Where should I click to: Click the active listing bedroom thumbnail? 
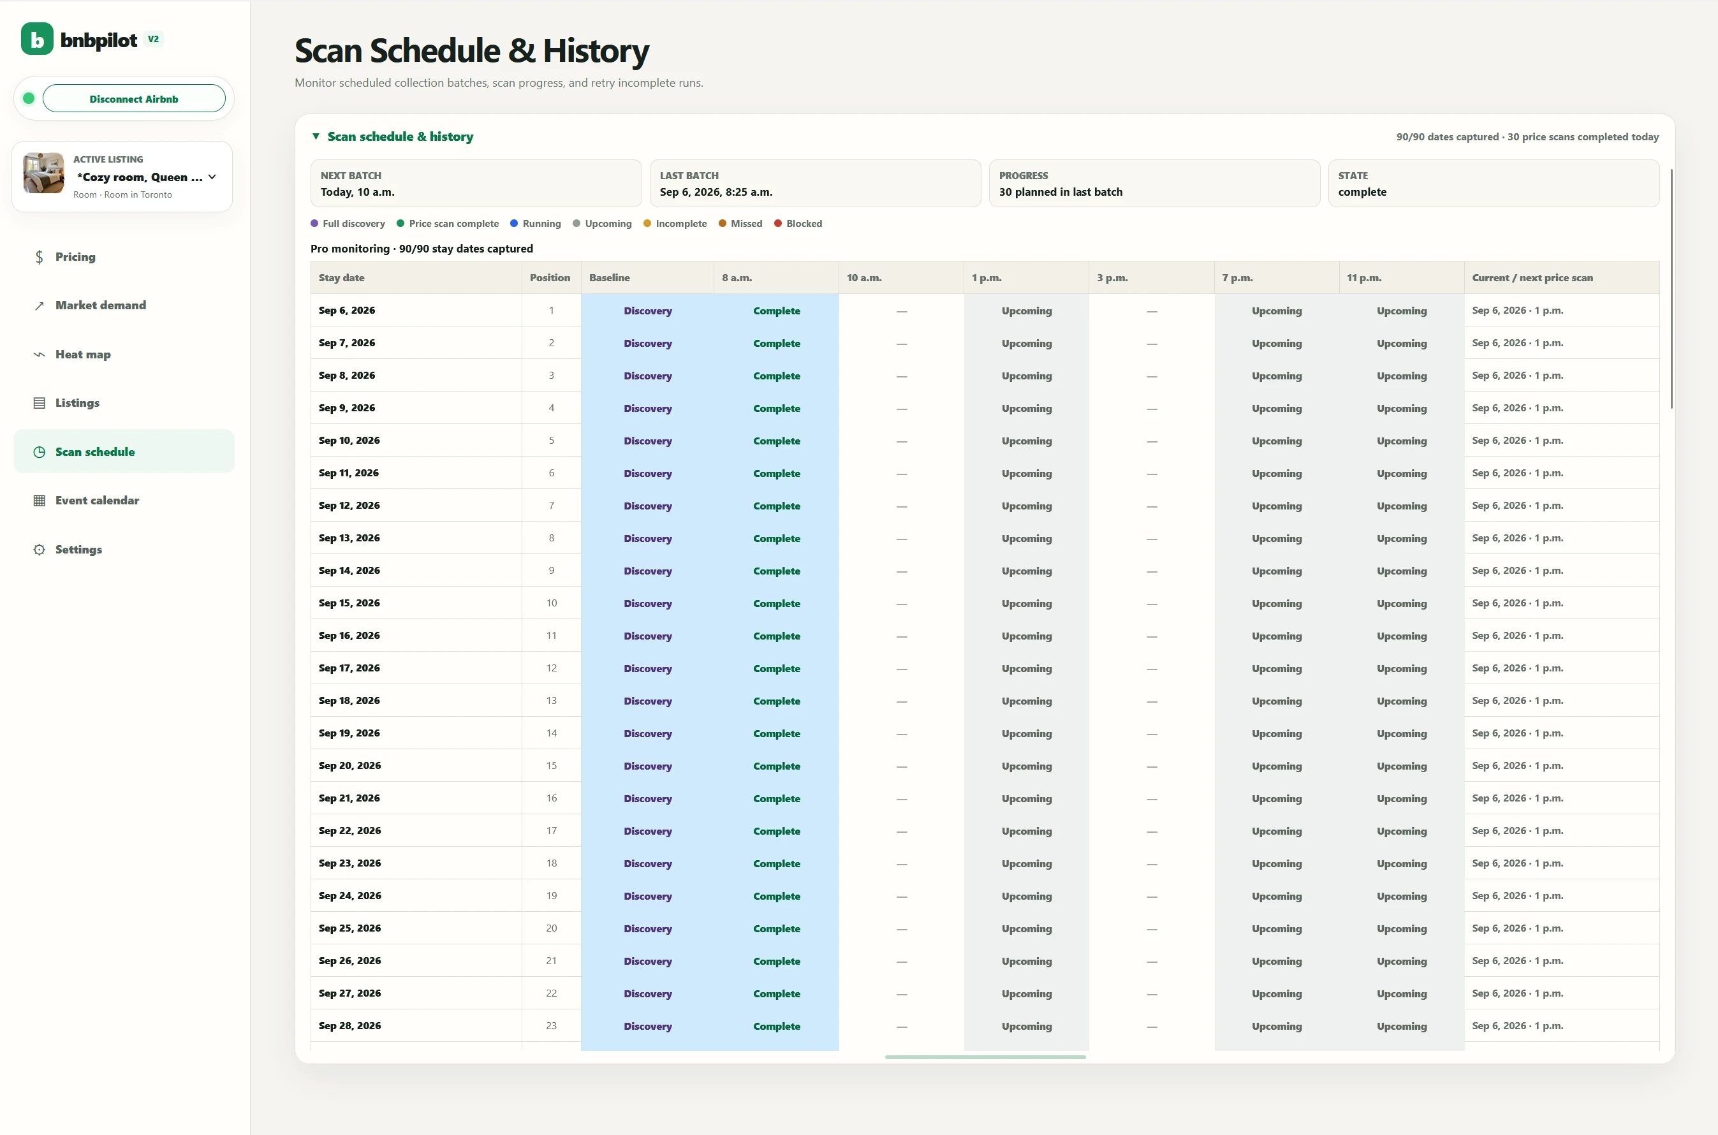[x=43, y=173]
